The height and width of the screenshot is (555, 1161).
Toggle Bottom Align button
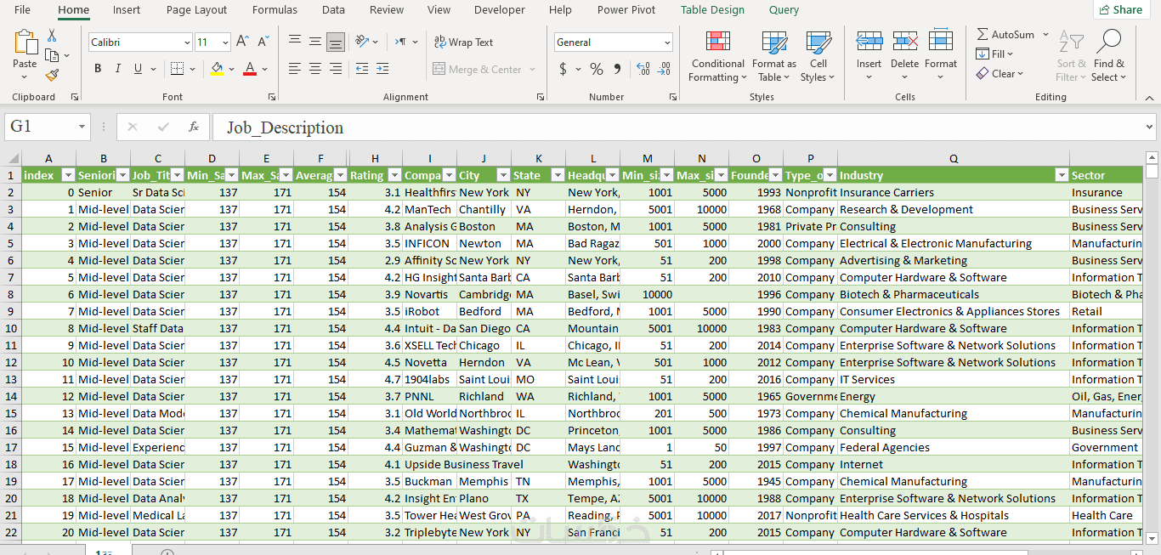[336, 41]
